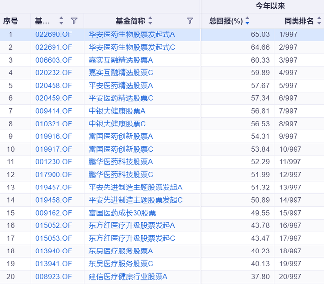
Task: Click fund code 015052.OF
Action: (x=54, y=225)
